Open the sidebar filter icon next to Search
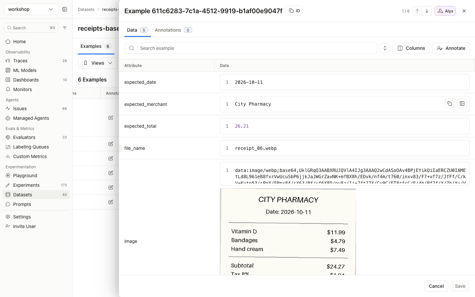475x297 pixels. tap(65, 28)
